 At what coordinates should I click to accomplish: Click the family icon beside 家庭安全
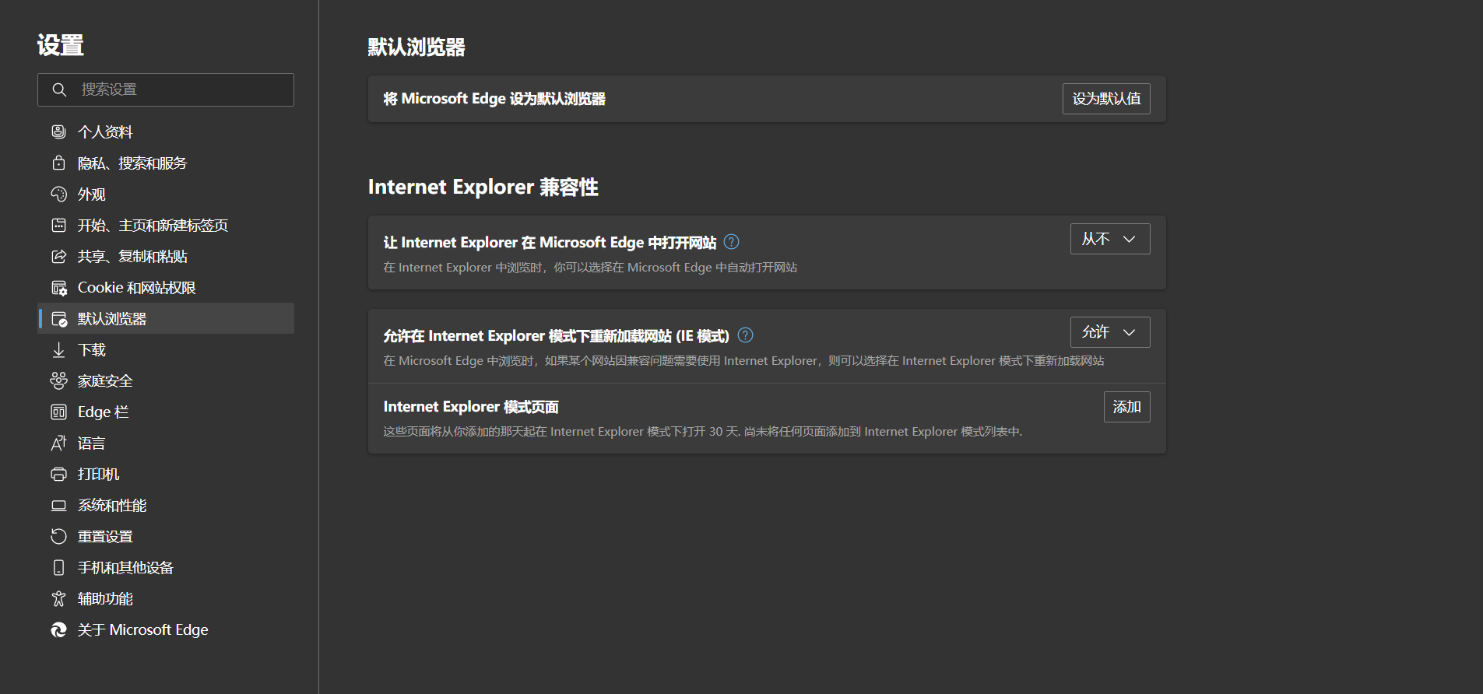pos(58,380)
